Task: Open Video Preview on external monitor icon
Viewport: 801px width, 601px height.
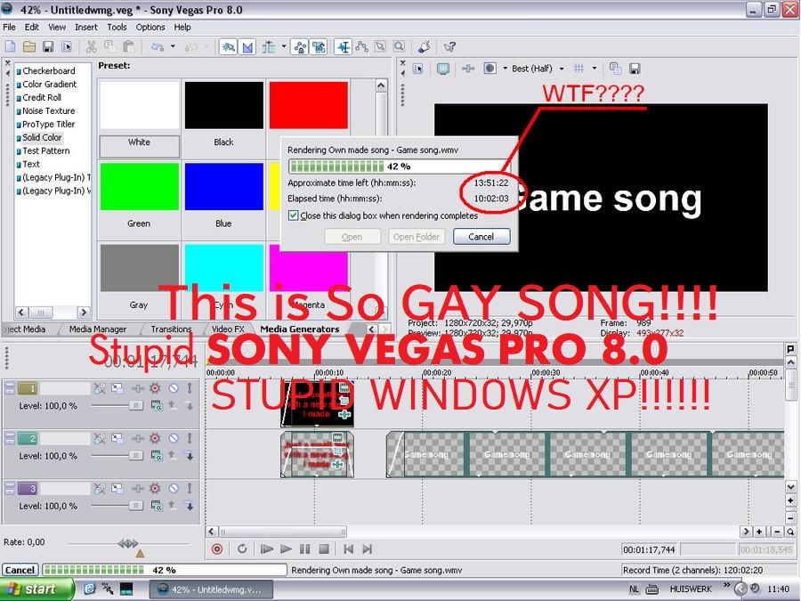Action: click(x=443, y=69)
